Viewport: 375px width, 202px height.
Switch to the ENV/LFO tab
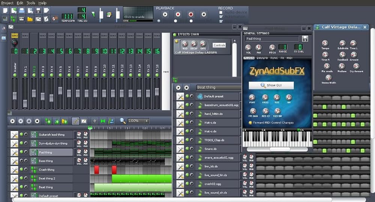262,58
